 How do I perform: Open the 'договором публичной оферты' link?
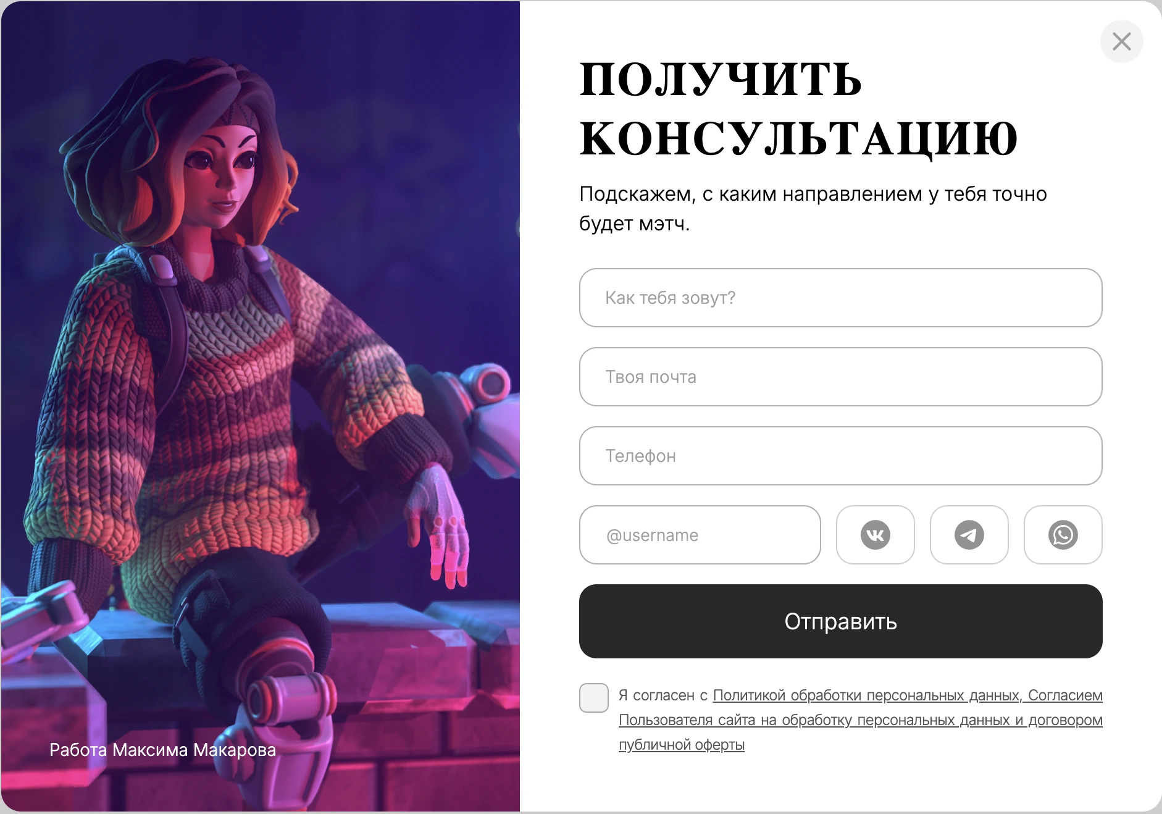861,732
